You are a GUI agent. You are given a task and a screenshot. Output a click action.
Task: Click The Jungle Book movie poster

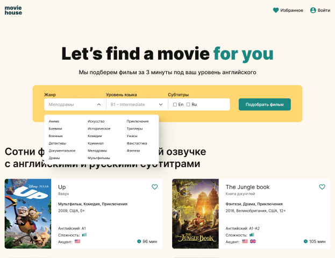point(196,213)
